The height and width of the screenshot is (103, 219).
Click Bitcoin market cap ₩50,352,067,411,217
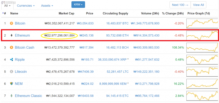[x=59, y=23]
